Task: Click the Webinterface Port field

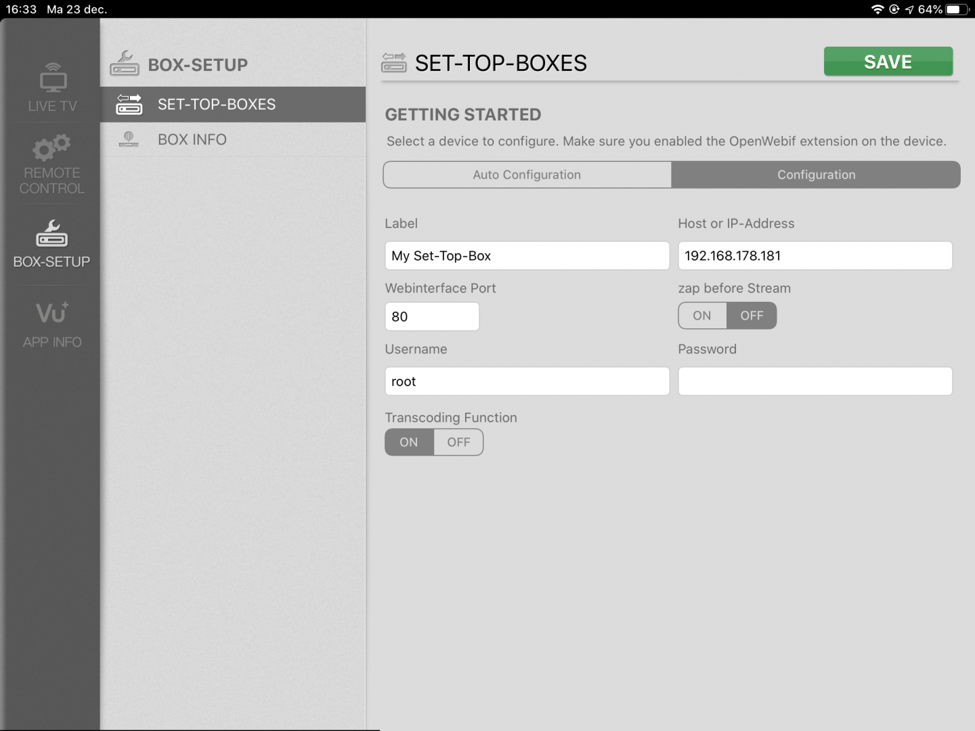Action: coord(432,317)
